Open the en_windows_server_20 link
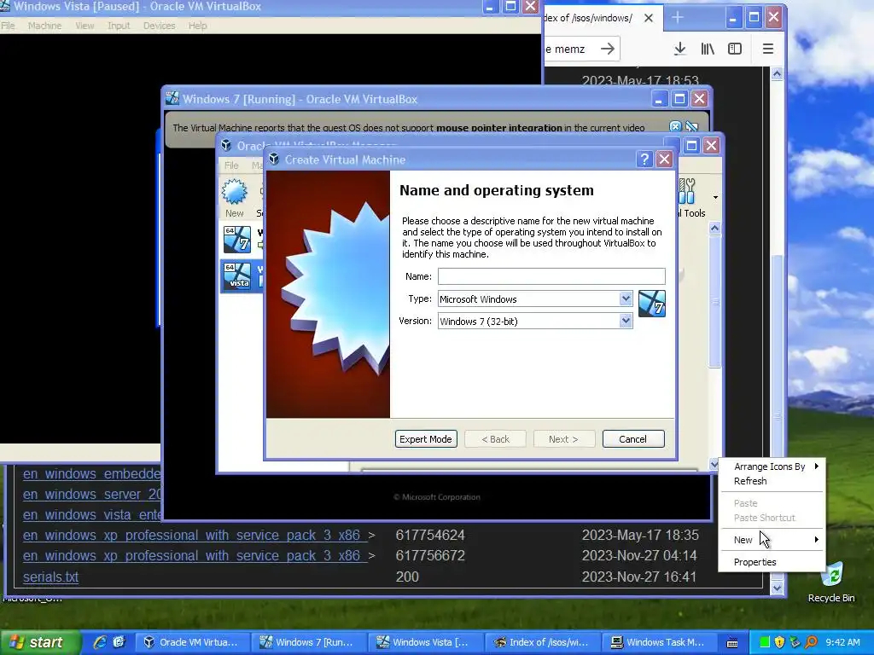Screen dimensions: 874x655 92,494
